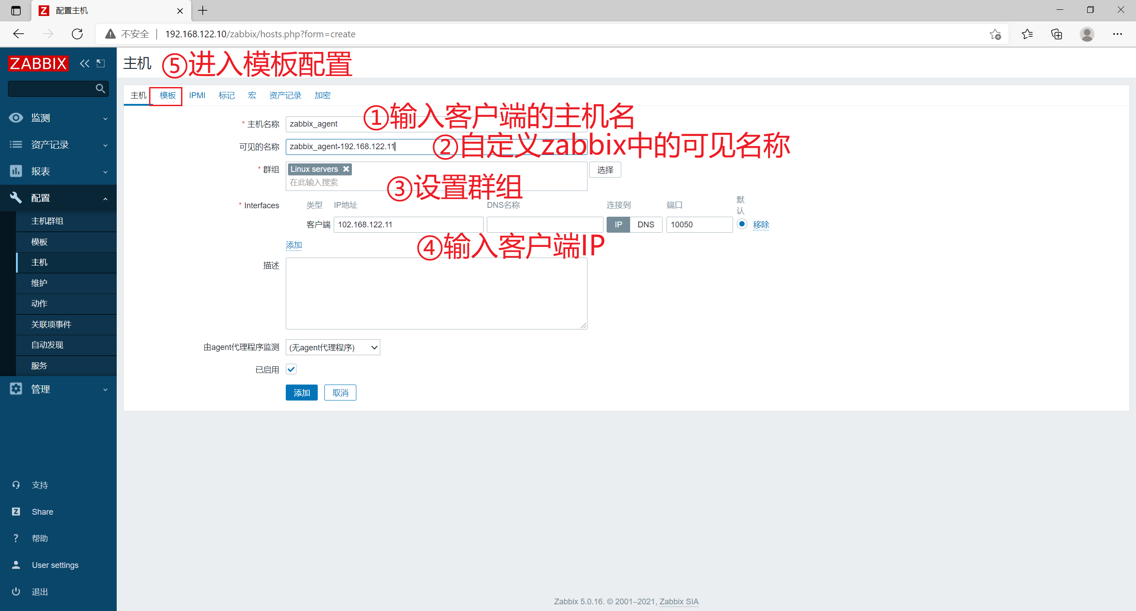Switch to the 标记 tab
1136x611 pixels.
[x=226, y=95]
